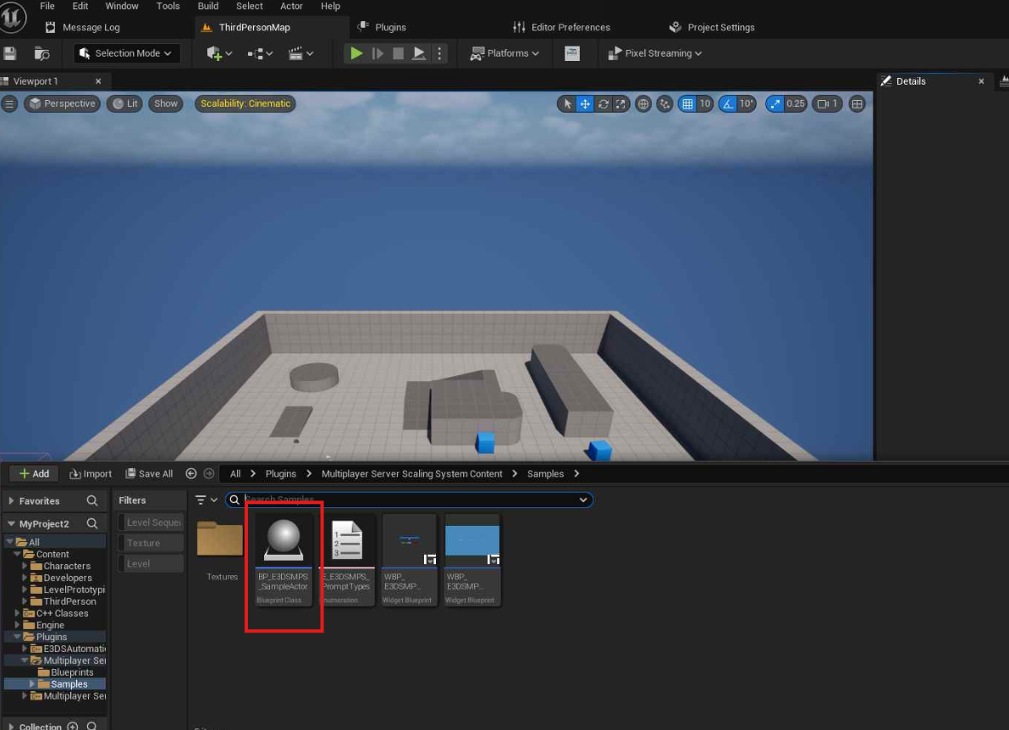
Task: Select the rotate gizmo tool
Action: click(x=603, y=104)
